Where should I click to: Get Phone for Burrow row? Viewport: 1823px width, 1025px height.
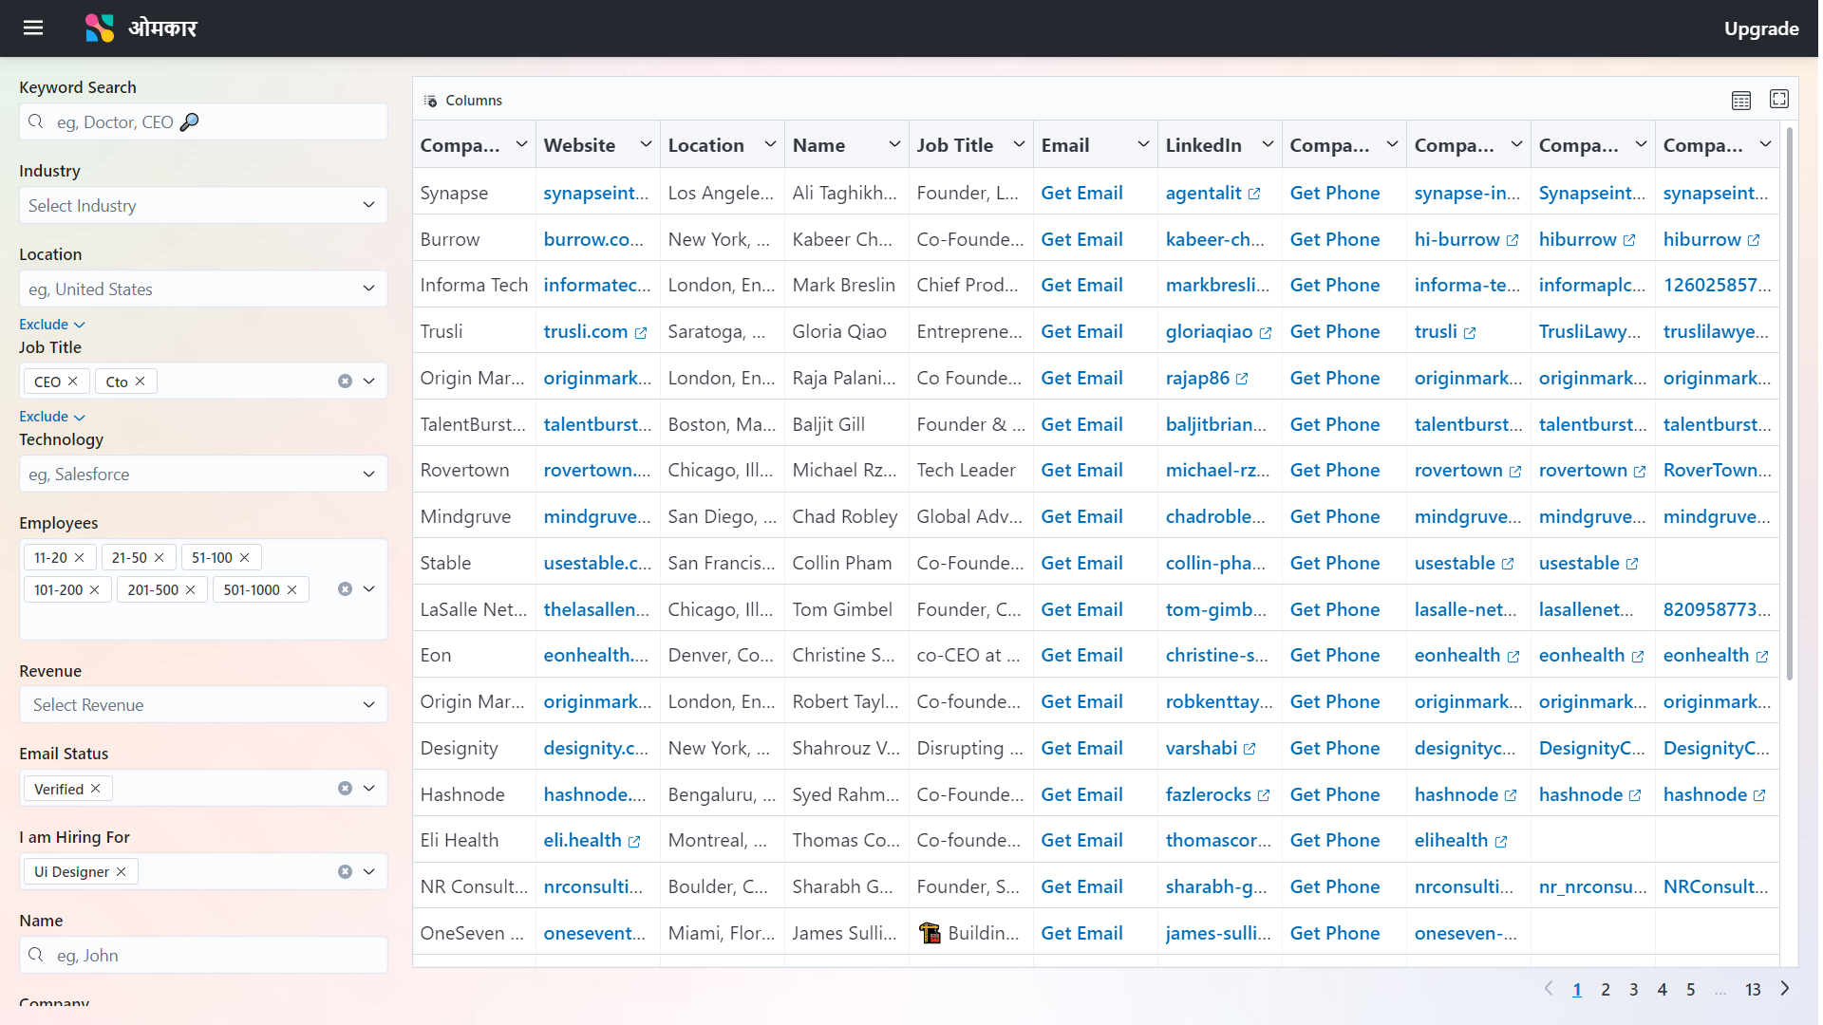point(1334,240)
